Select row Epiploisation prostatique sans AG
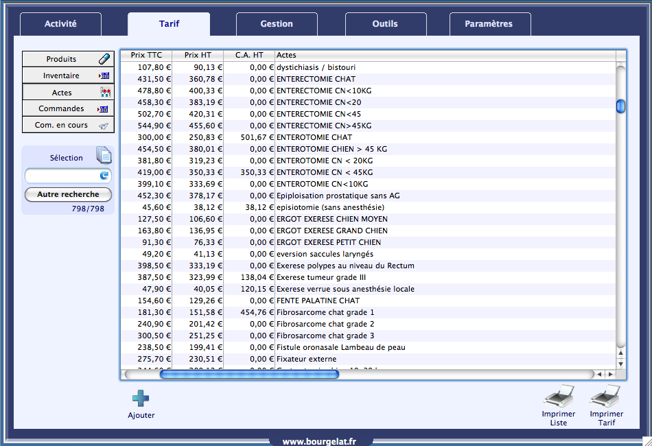This screenshot has width=652, height=446. [368, 196]
